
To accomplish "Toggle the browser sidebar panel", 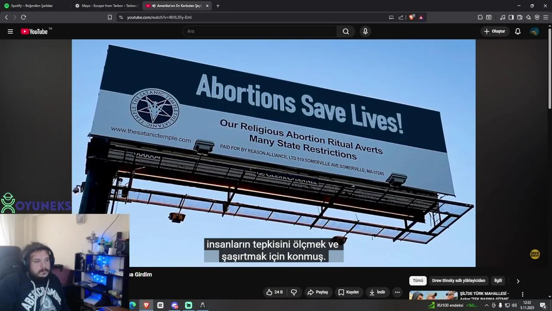I will point(511,17).
